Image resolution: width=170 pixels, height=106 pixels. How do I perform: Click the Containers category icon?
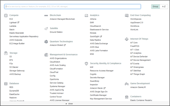click(x=127, y=97)
